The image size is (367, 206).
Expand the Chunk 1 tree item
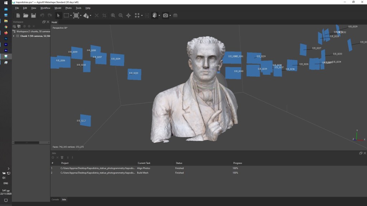[14, 36]
